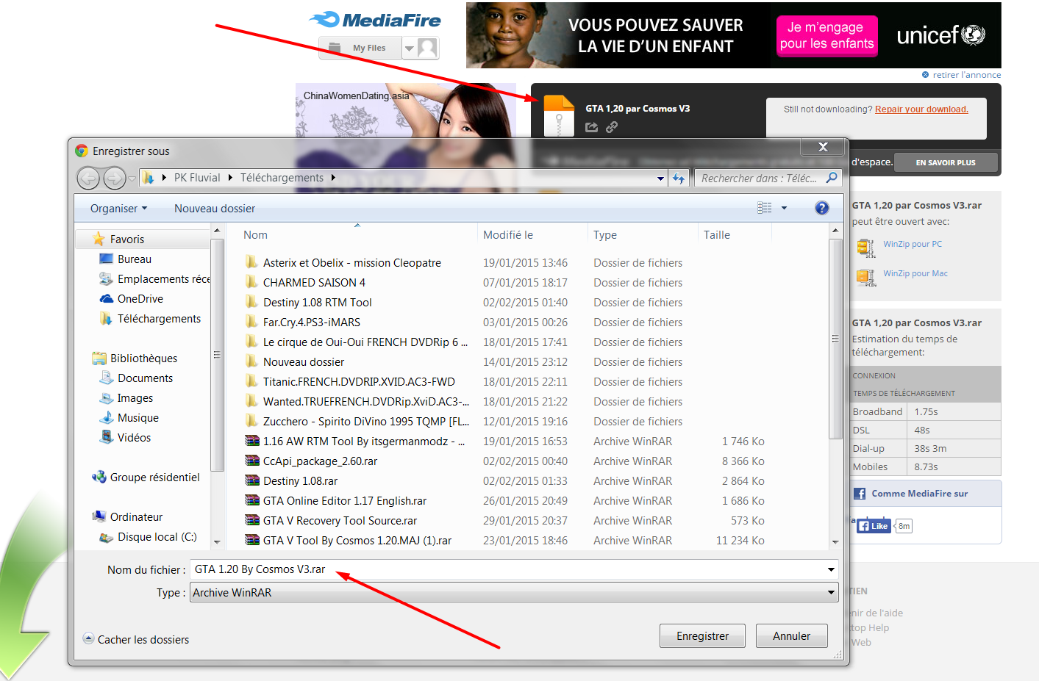
Task: Select Groupe résidentiel in the sidebar
Action: point(154,478)
